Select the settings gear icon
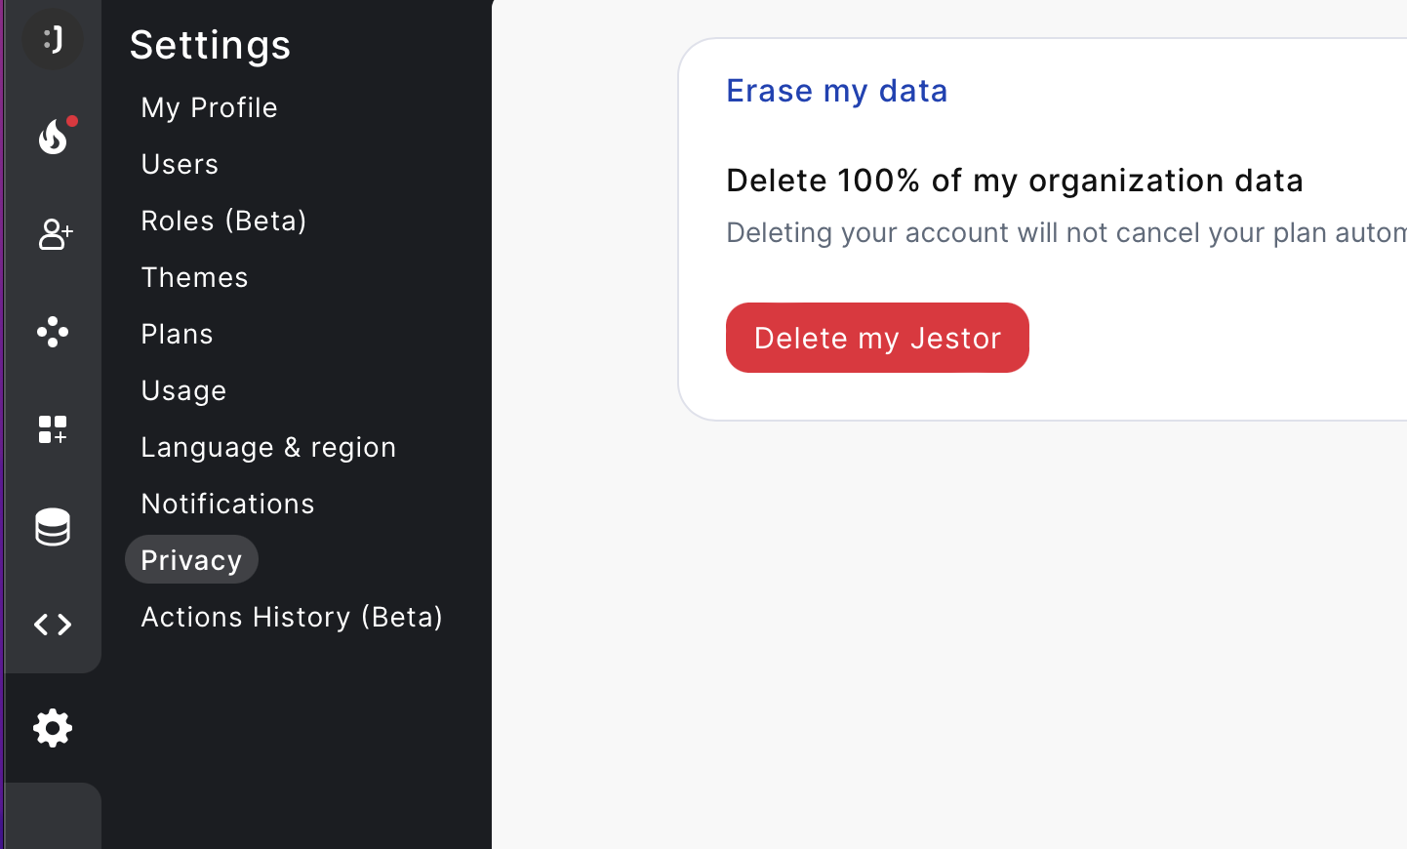The image size is (1407, 849). (x=53, y=728)
